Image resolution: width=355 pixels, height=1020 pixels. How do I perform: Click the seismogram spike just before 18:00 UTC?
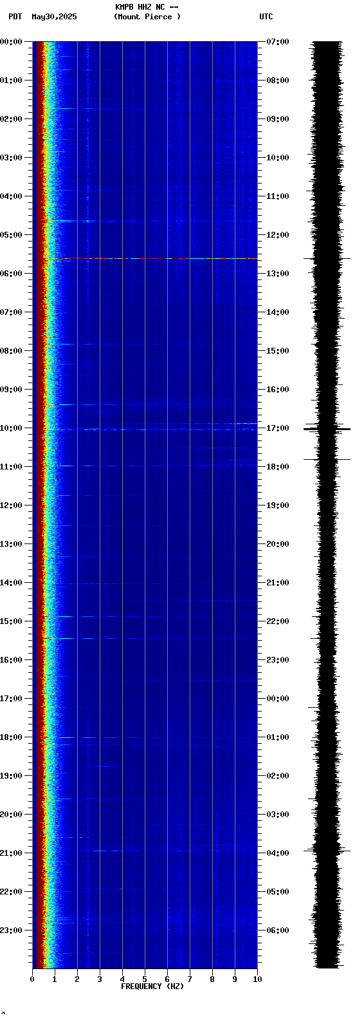[327, 459]
